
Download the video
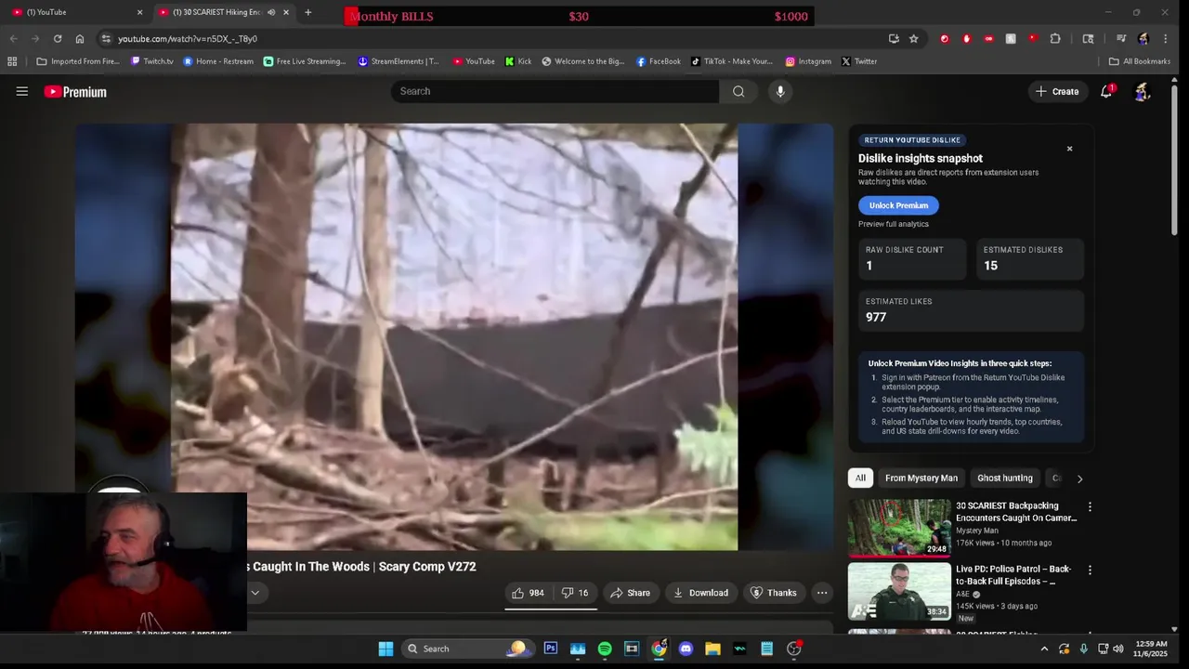click(700, 593)
